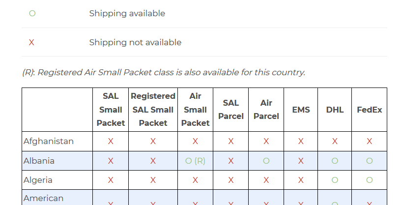Click Afghanistan's EMS red X
This screenshot has height=205, width=402.
pos(301,142)
